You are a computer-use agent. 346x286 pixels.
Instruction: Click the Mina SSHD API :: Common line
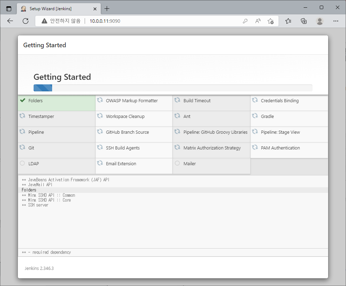48,195
